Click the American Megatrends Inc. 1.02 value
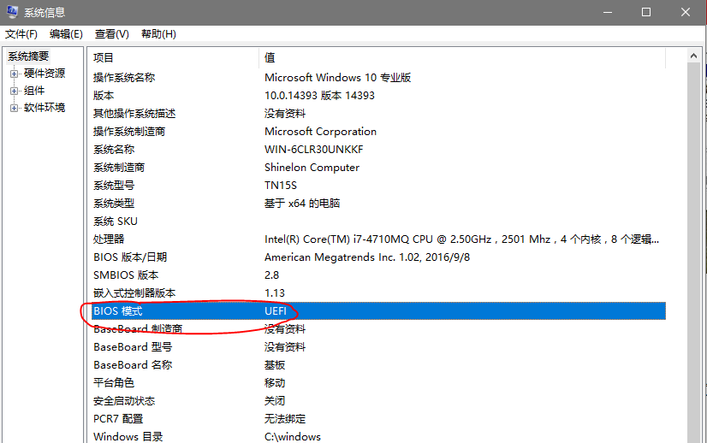This screenshot has height=443, width=707. [x=367, y=257]
